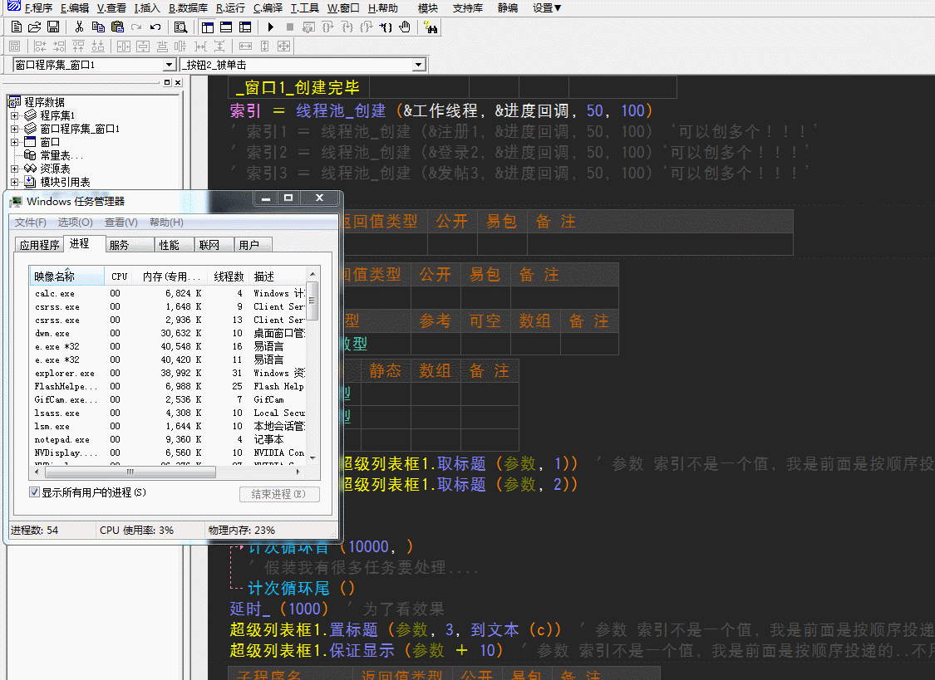
Task: Select the second panel layout icon
Action: [x=226, y=27]
